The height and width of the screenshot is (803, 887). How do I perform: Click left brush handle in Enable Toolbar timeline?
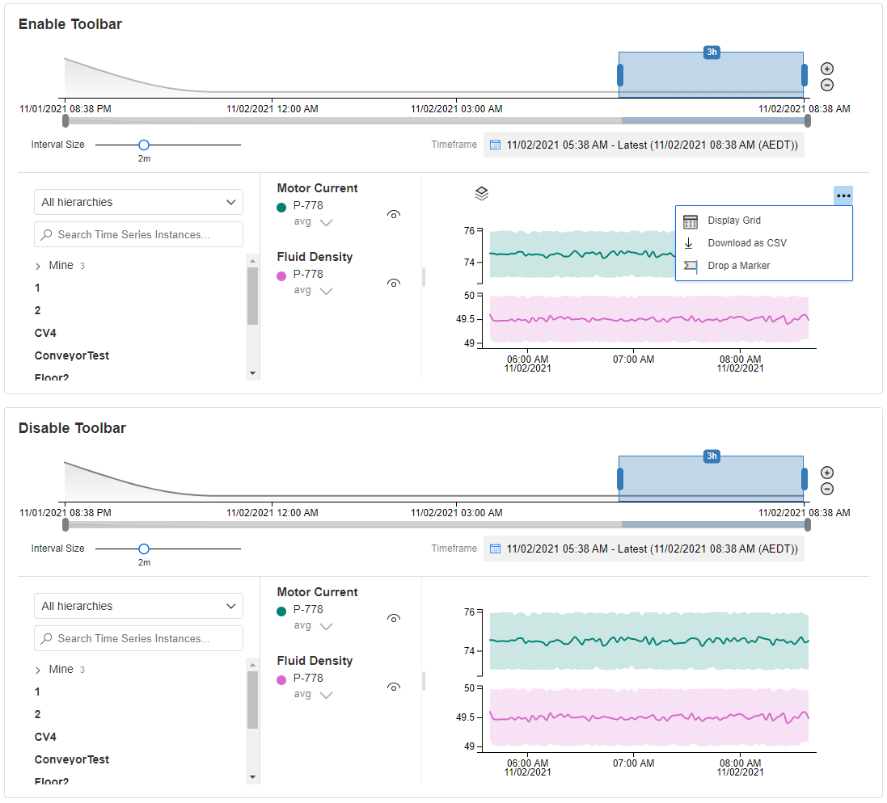(620, 75)
